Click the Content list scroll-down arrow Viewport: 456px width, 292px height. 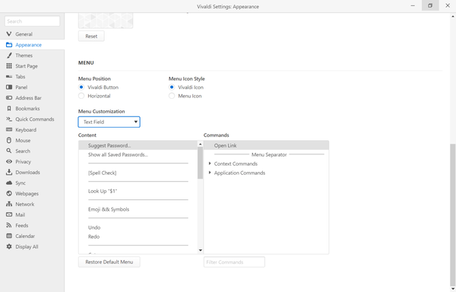coord(200,250)
